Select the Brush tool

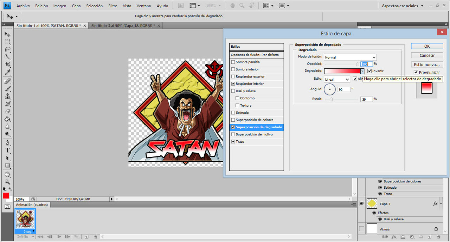click(x=7, y=89)
